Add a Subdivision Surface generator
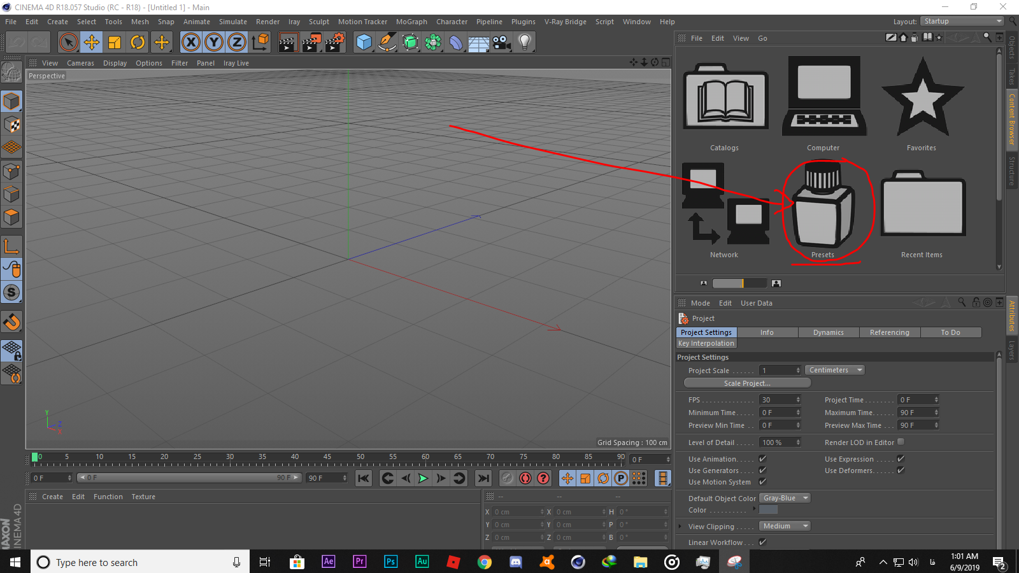The height and width of the screenshot is (573, 1019). (x=410, y=43)
